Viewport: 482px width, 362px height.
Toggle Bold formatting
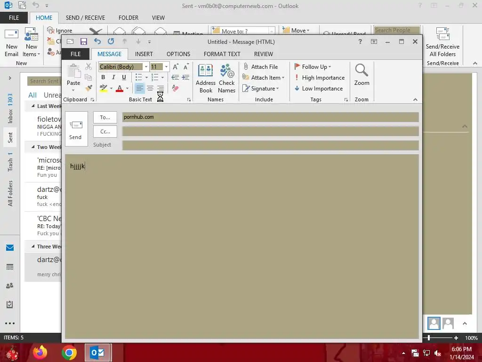click(103, 77)
